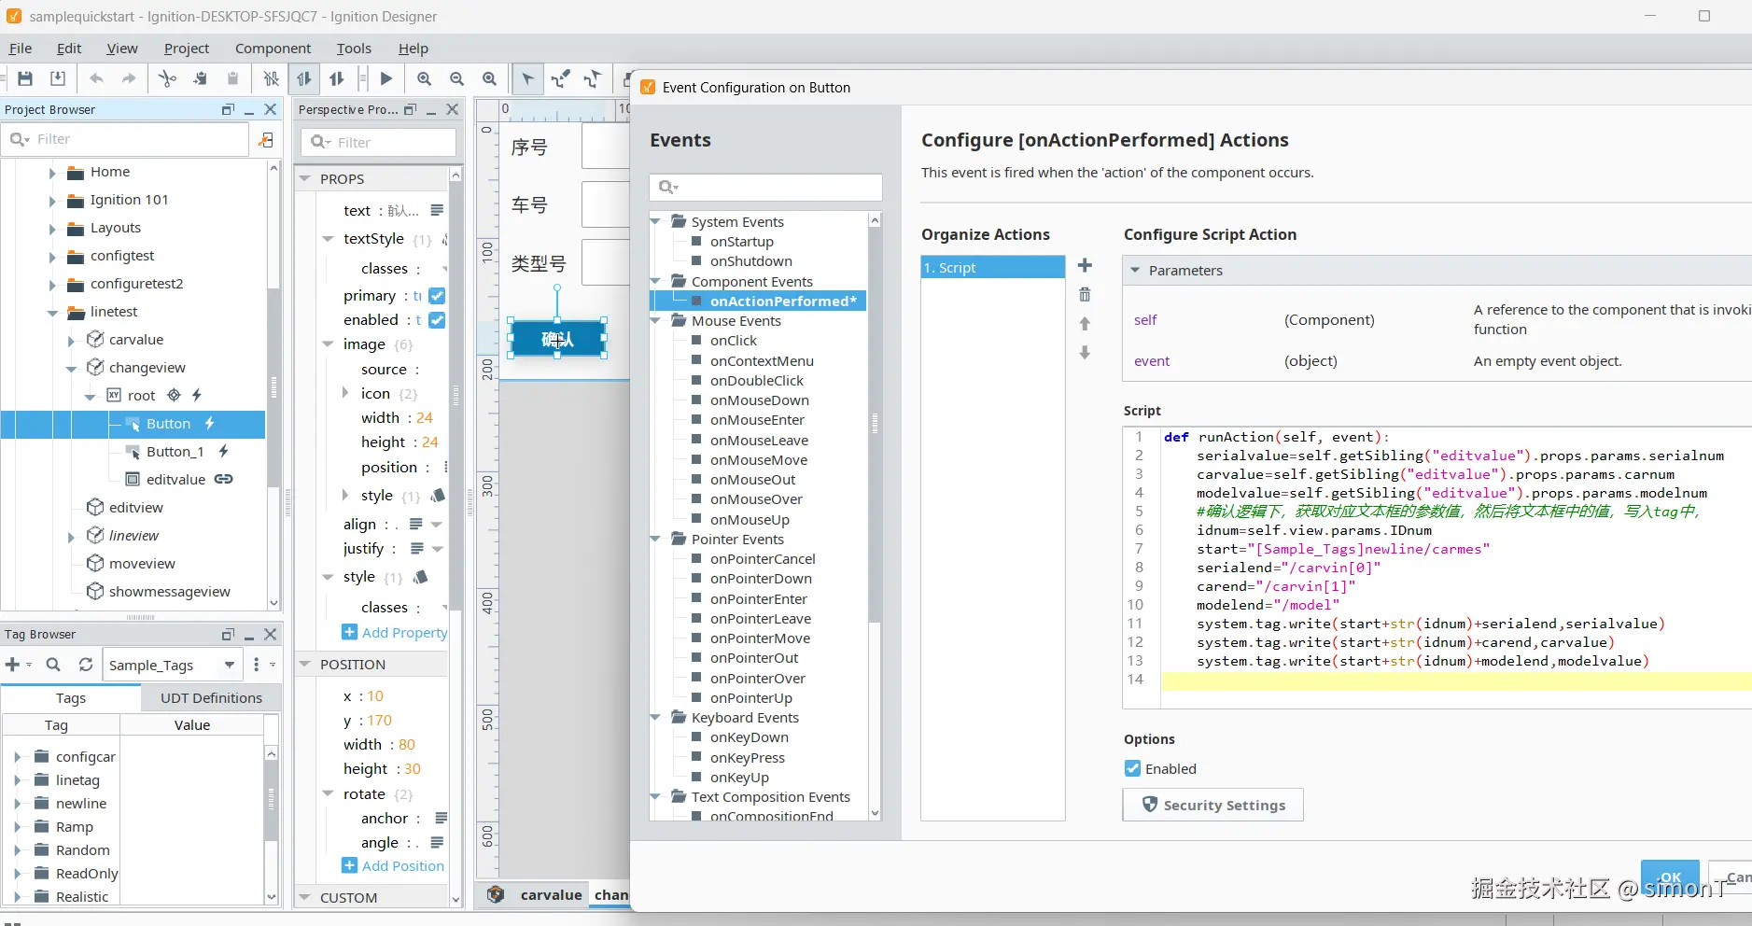Toggle the enabled property checkbox
Screen dimensions: 1752x926
click(437, 320)
